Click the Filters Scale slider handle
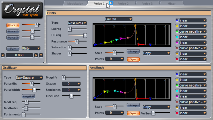Viewport: 213px width, 120px height. click(x=114, y=53)
